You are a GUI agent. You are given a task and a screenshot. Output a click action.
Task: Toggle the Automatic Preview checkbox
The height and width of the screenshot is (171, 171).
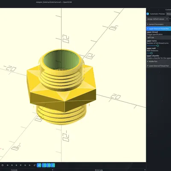click(147, 14)
